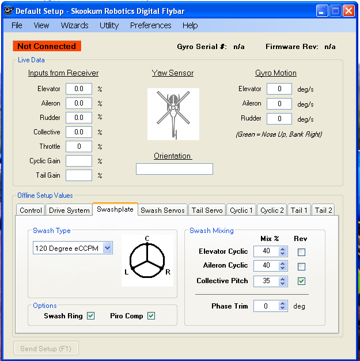Decrease Collective Pitch mix with down arrow

(x=283, y=283)
